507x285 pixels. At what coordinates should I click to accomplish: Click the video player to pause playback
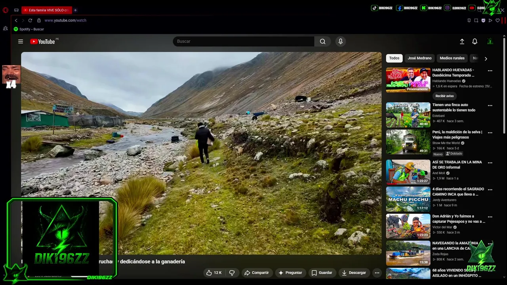click(201, 153)
